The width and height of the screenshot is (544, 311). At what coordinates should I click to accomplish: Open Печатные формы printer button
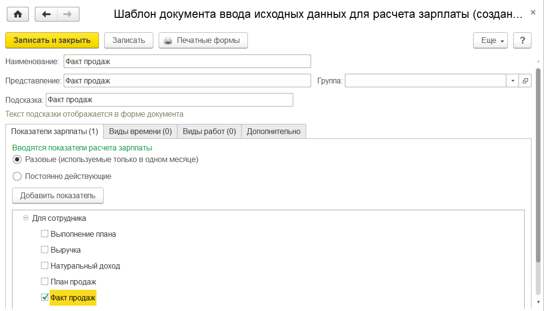(203, 41)
